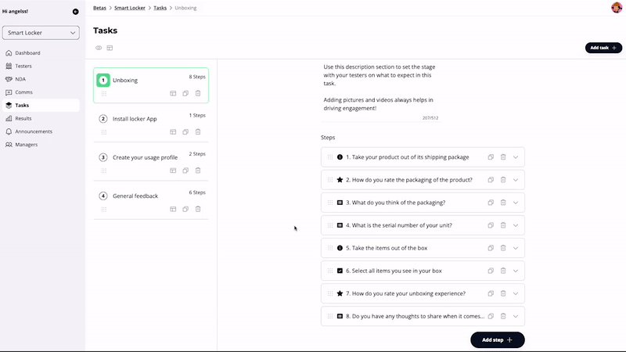
Task: Click the Add step button
Action: [x=498, y=340]
